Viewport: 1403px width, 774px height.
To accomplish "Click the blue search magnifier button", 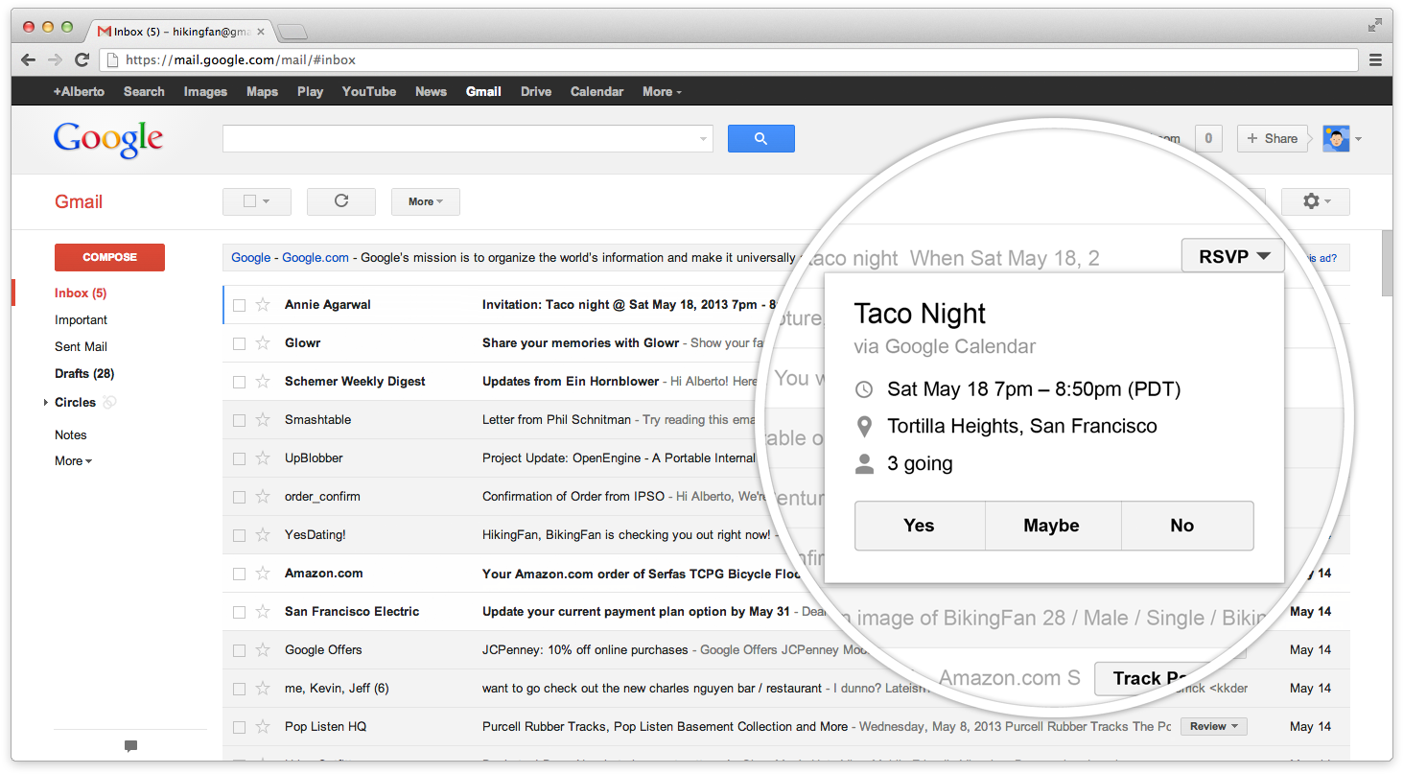I will pyautogui.click(x=760, y=139).
